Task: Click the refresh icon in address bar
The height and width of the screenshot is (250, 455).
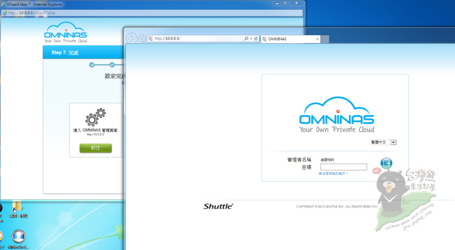Action: tap(256, 39)
